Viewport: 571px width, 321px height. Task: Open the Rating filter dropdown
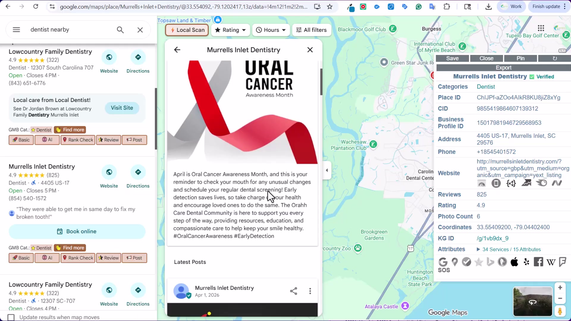point(230,30)
